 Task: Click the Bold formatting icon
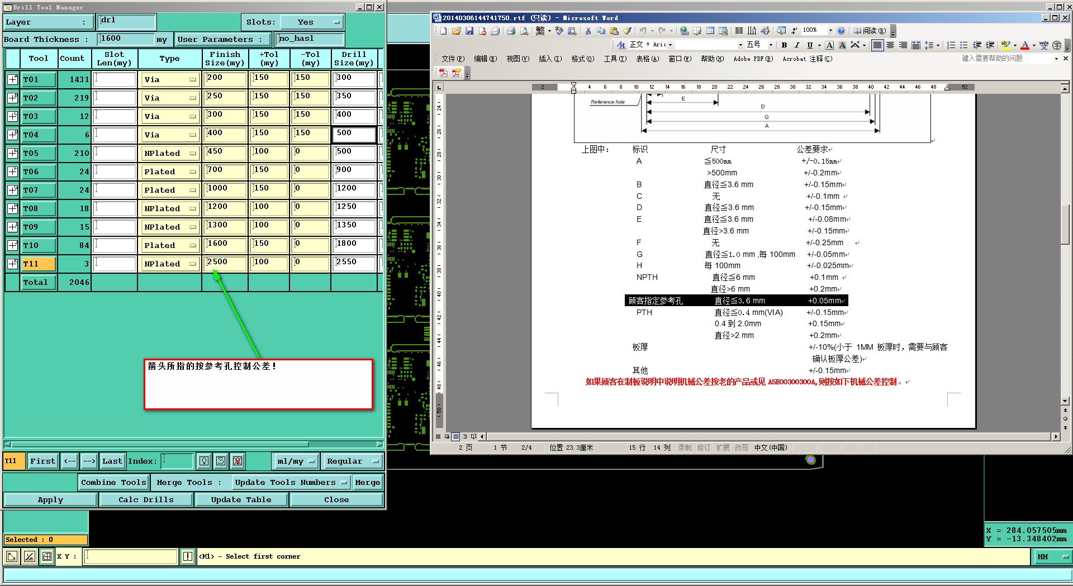[x=784, y=45]
